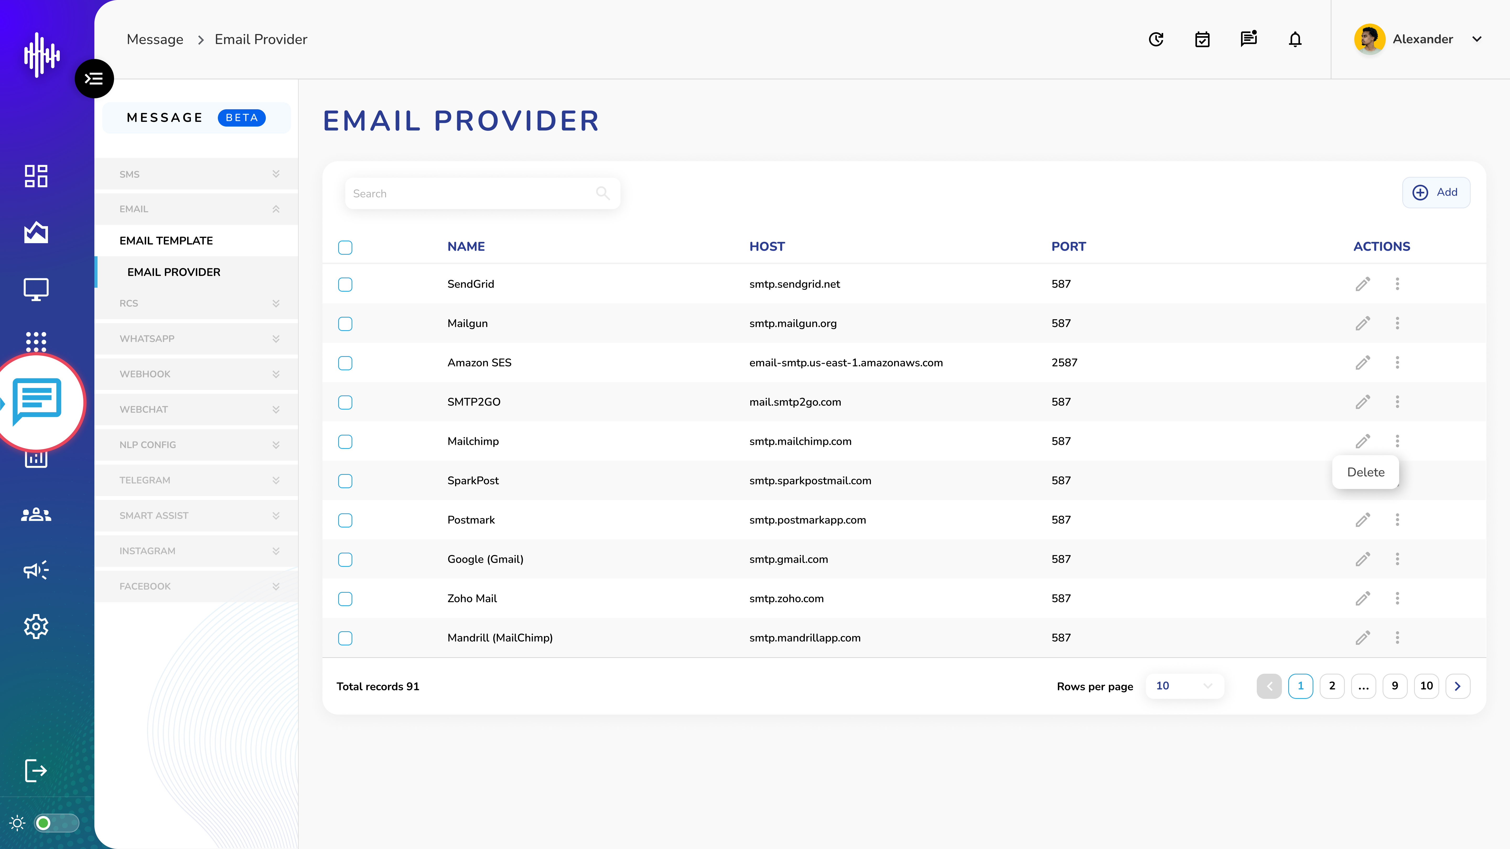1510x849 pixels.
Task: Click the pagination ellipsis button
Action: [x=1363, y=685]
